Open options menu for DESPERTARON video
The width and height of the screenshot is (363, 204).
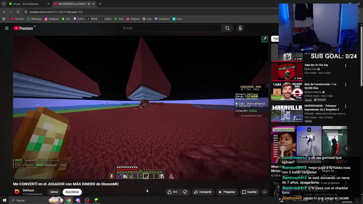tap(345, 106)
